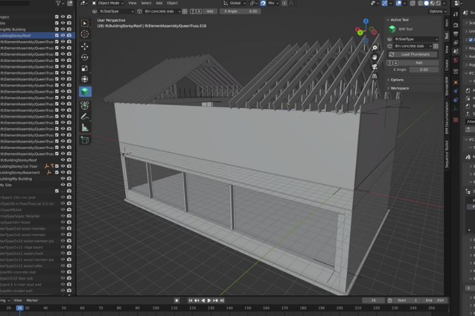Screen dimensions: 475x316
Task: Open the Tool properties tab icon
Action: [x=456, y=14]
